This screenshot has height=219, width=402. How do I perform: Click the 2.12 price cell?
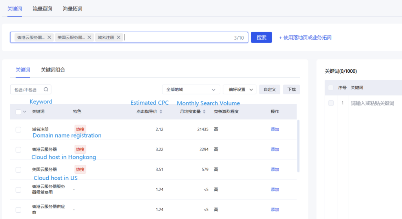[x=159, y=129]
